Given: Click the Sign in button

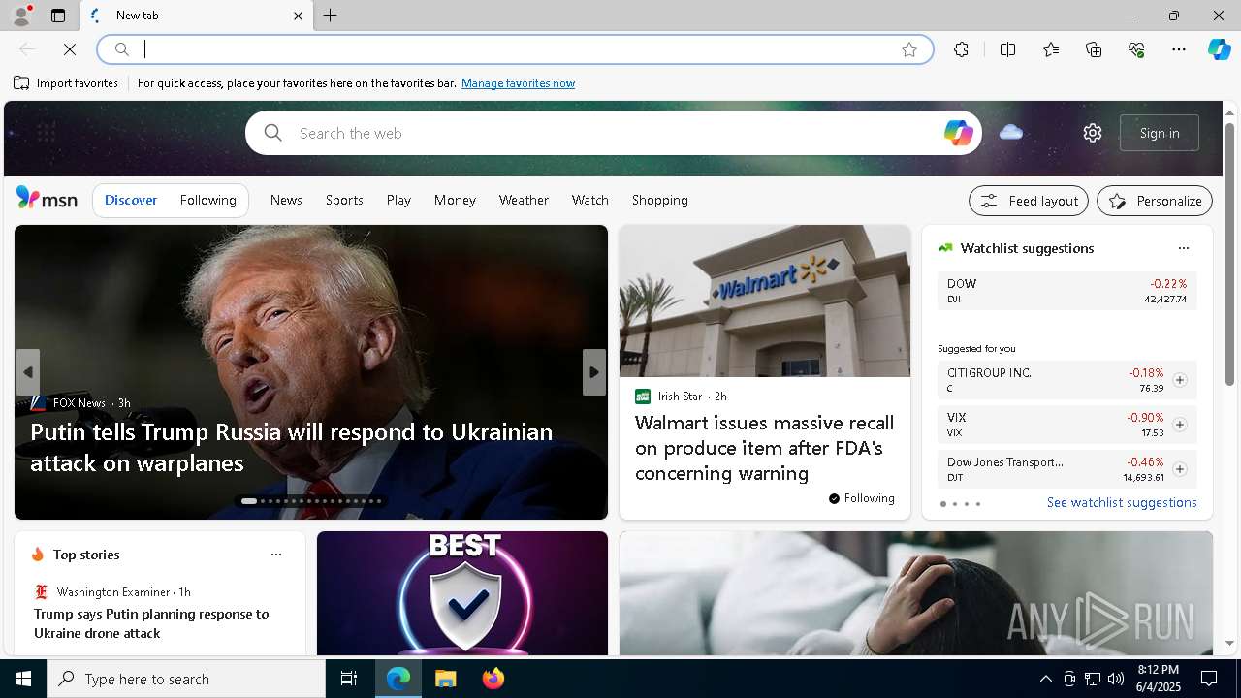Looking at the screenshot, I should (1160, 133).
